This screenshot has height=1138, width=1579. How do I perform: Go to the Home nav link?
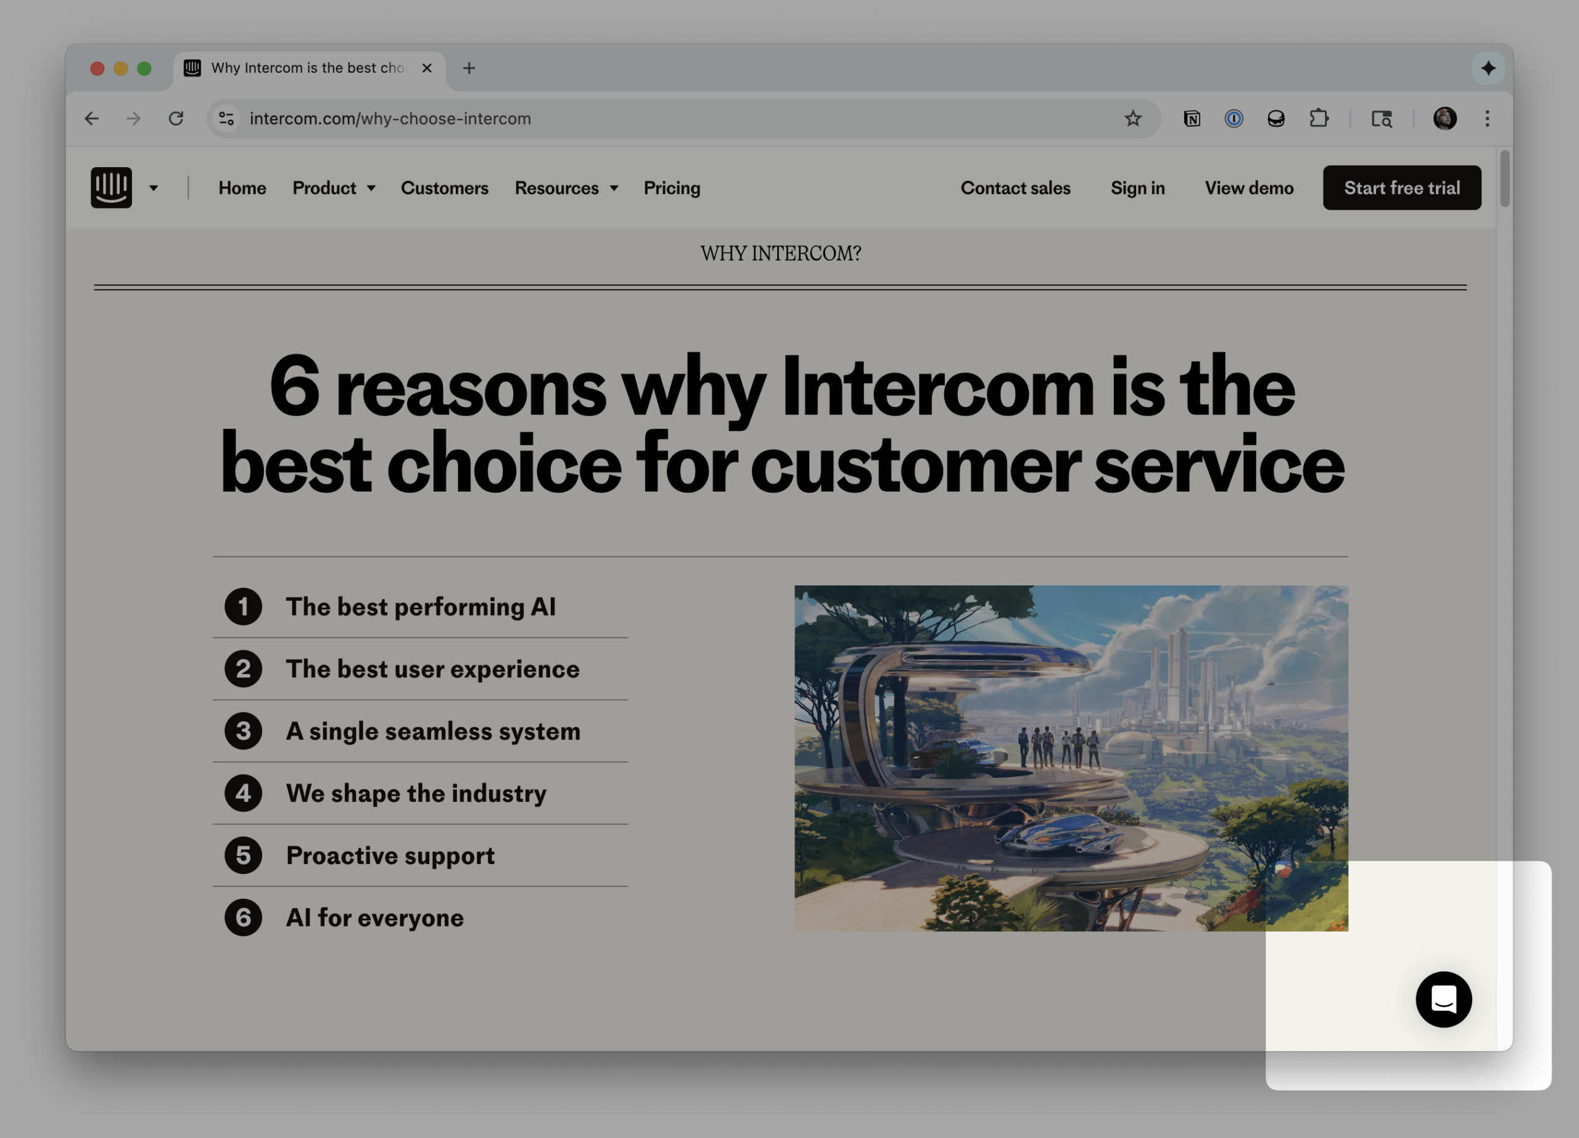pyautogui.click(x=242, y=188)
